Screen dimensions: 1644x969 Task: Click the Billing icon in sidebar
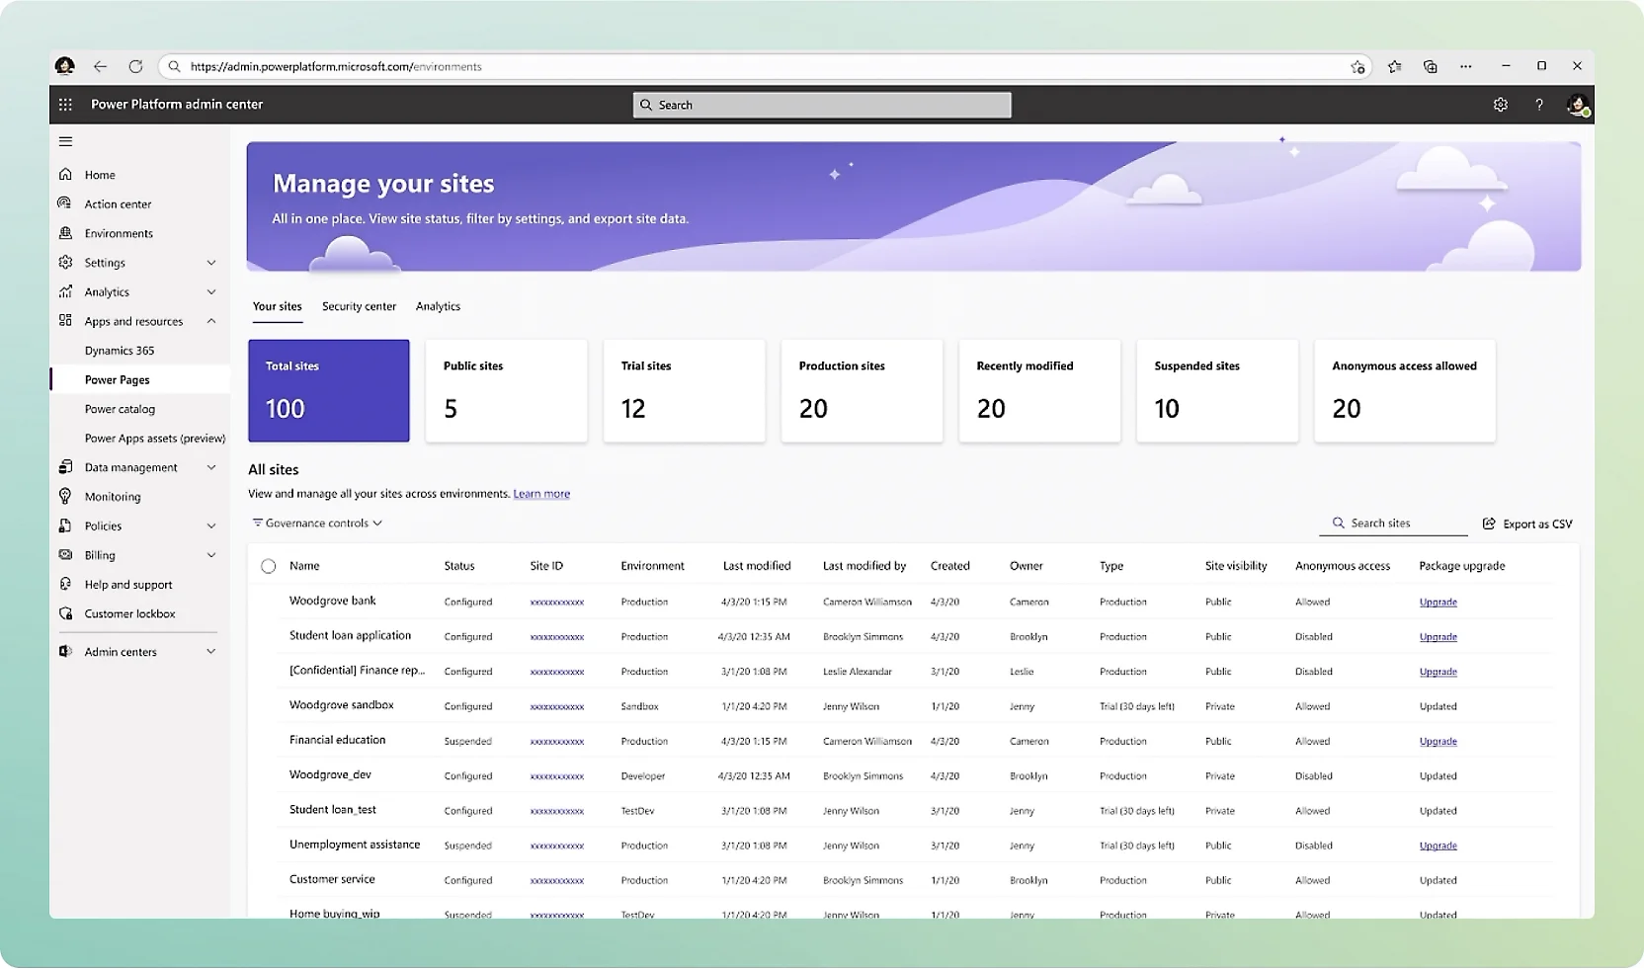click(65, 554)
